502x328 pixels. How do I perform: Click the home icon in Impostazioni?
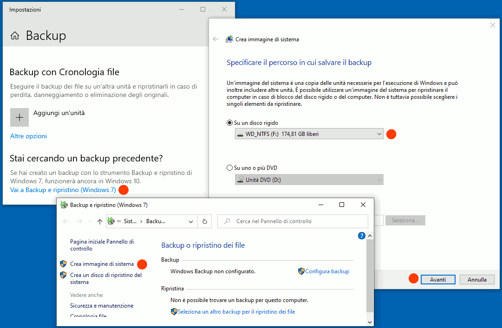click(x=15, y=35)
